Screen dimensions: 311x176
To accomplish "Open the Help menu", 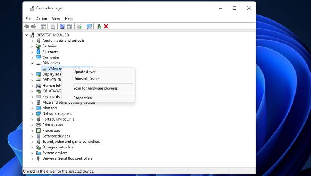I will point(69,18).
